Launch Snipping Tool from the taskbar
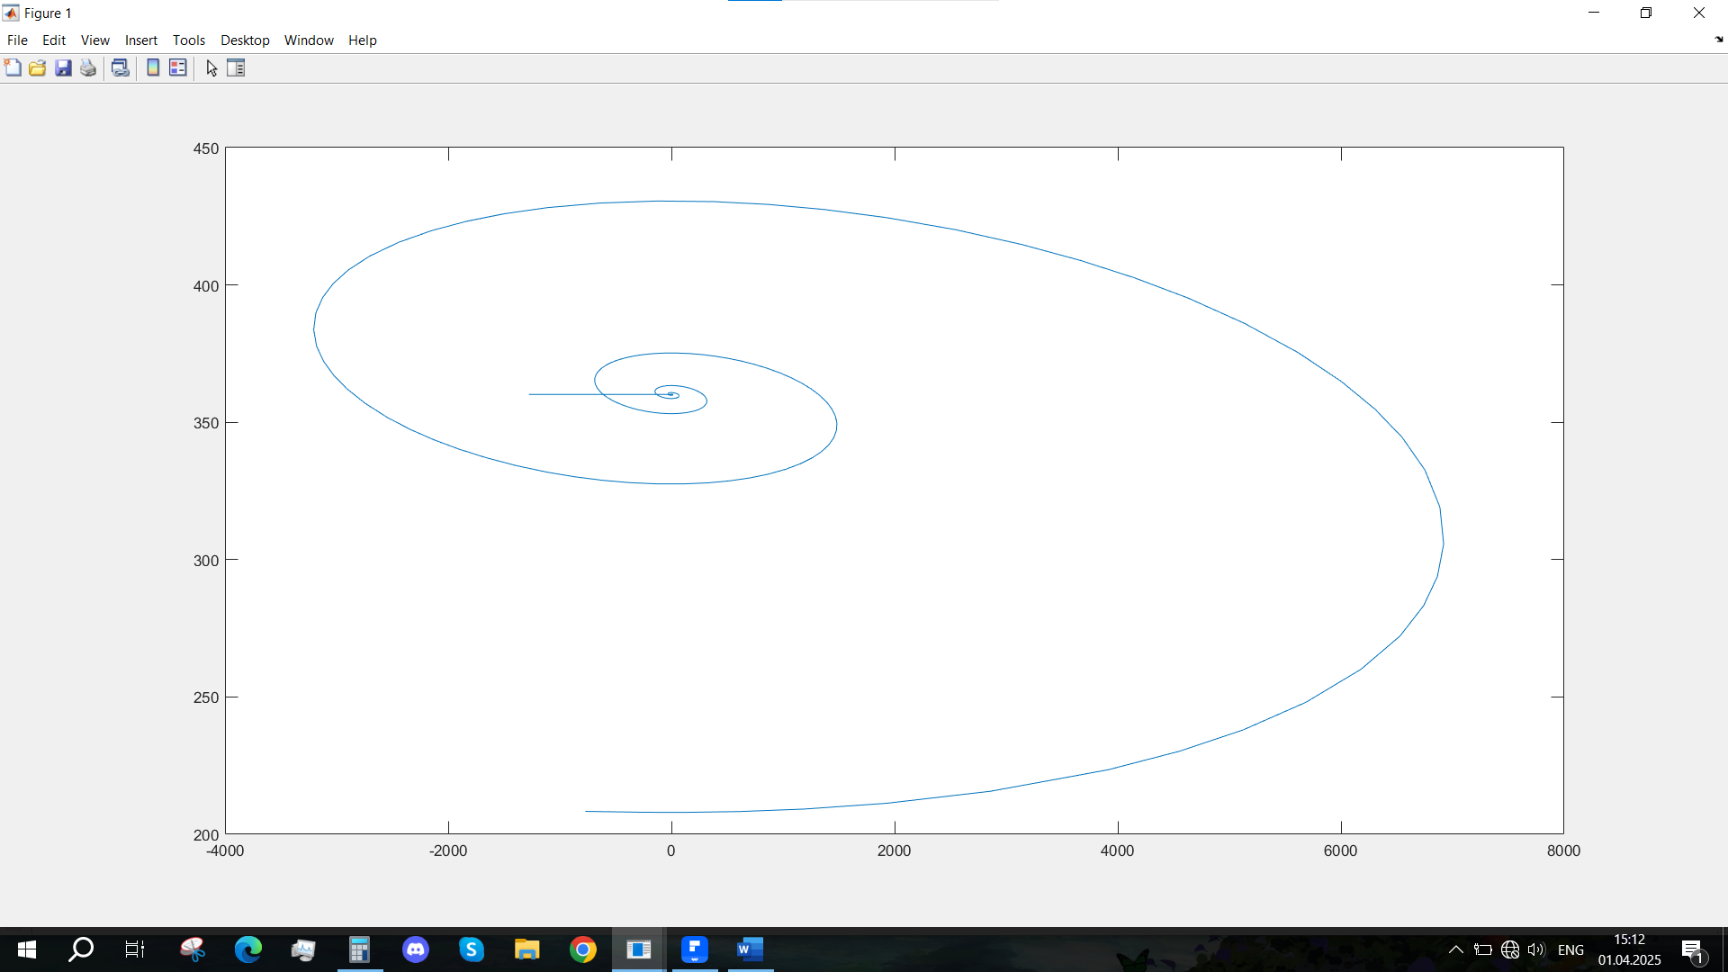The height and width of the screenshot is (972, 1728). pos(193,949)
